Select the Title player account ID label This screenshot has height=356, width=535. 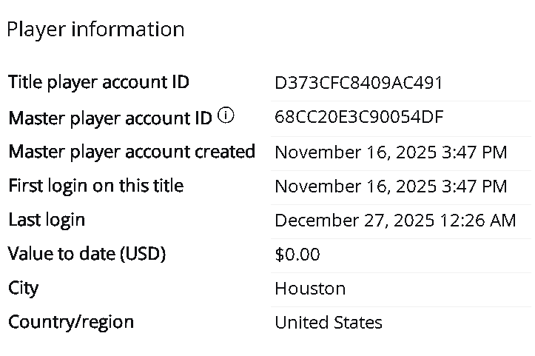pyautogui.click(x=98, y=82)
